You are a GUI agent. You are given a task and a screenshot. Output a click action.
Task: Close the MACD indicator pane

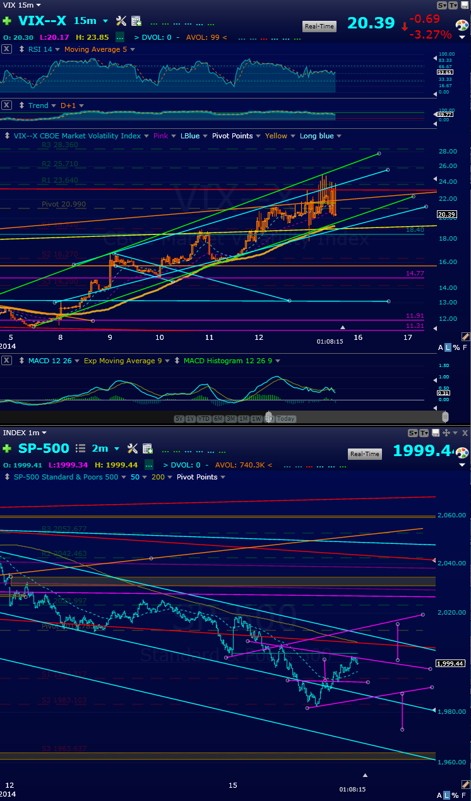(6, 361)
